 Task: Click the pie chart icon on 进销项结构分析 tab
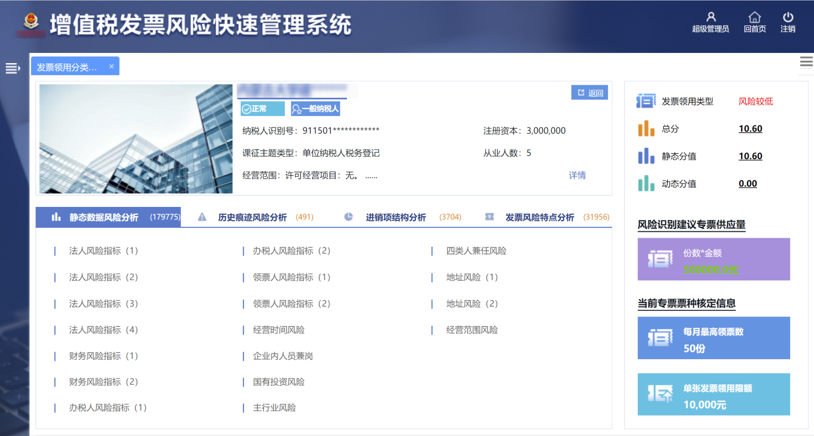coord(349,217)
